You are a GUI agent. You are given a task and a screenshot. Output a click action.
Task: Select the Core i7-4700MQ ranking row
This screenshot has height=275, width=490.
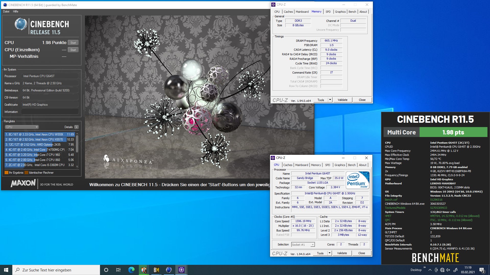[x=40, y=150]
